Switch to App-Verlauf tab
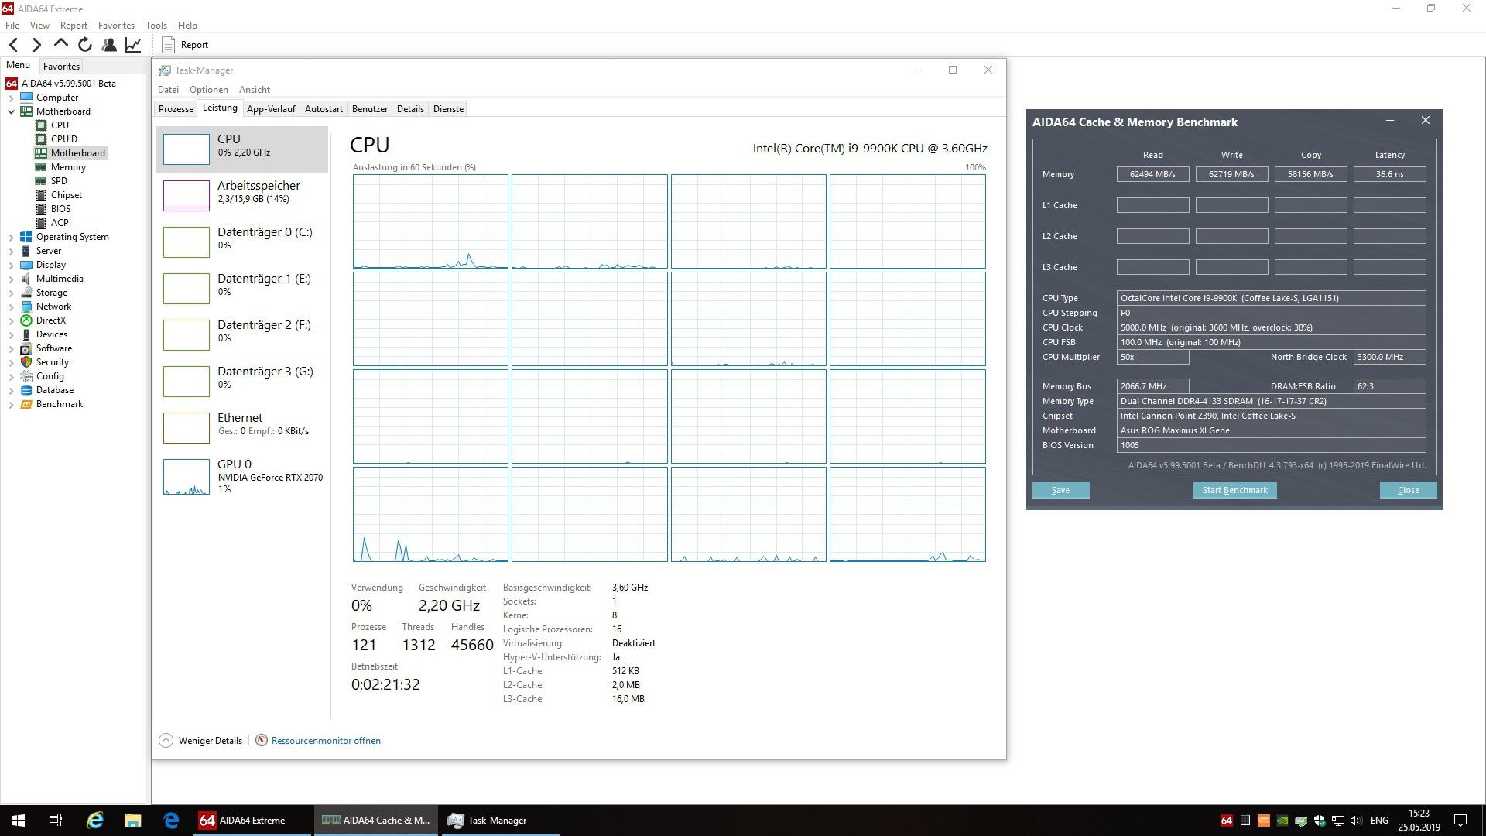This screenshot has width=1486, height=836. [x=271, y=109]
